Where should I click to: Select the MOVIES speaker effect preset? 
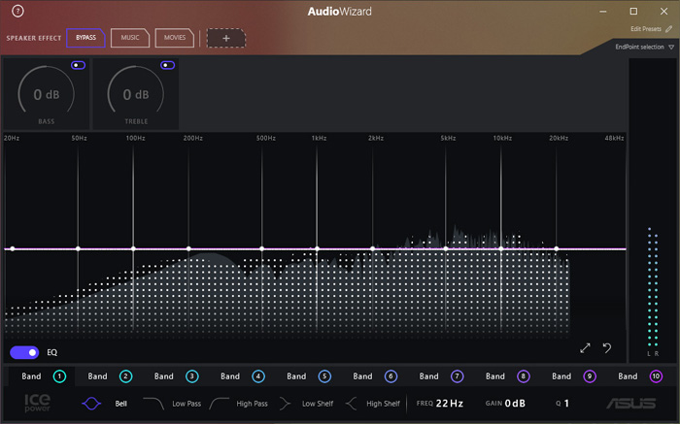click(x=174, y=38)
